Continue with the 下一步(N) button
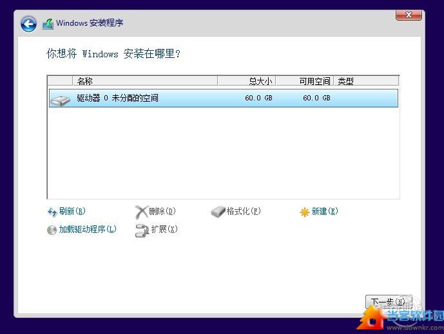Image resolution: width=444 pixels, height=334 pixels. [x=389, y=302]
